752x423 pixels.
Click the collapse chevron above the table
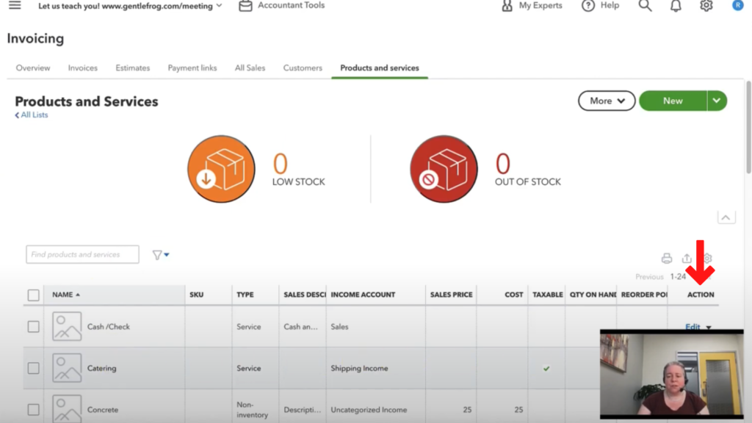726,217
